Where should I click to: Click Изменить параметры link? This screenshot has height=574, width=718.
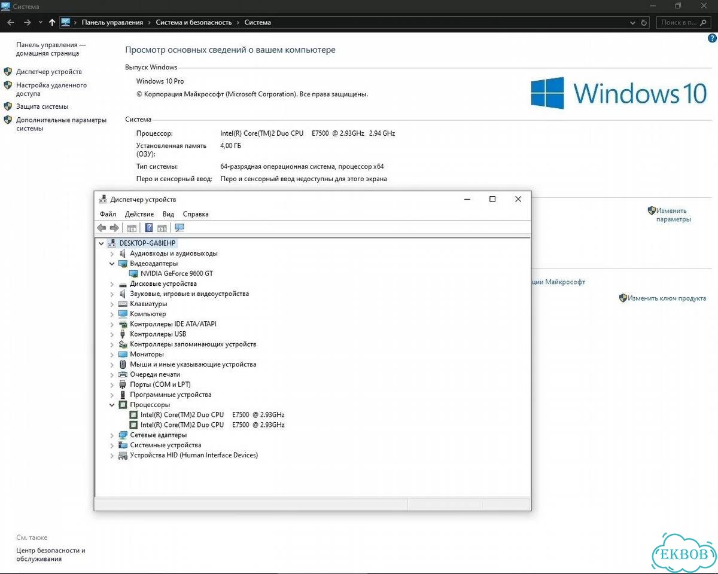click(673, 215)
